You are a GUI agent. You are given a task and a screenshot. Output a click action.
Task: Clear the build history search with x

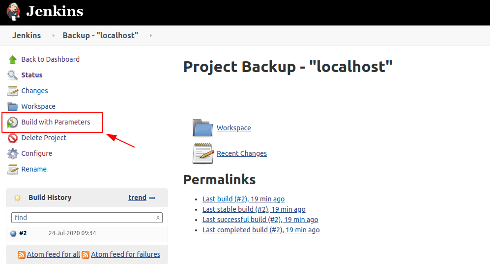click(158, 218)
